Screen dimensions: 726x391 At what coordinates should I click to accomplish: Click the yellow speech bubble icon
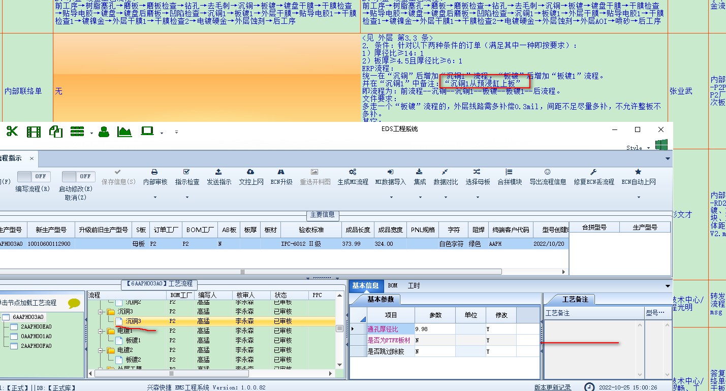74,304
